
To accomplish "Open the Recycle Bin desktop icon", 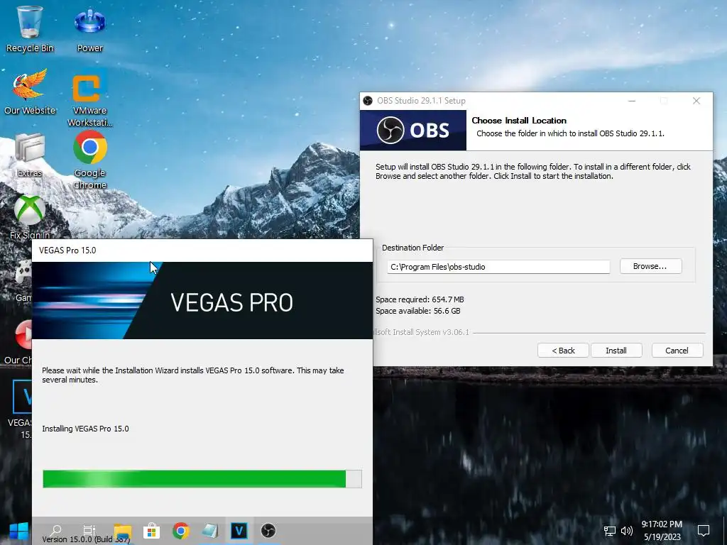I will point(30,28).
